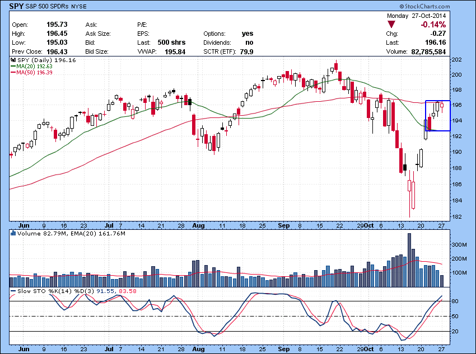Click the Dividends value no
Viewport: 476px width, 354px height.
pyautogui.click(x=249, y=43)
